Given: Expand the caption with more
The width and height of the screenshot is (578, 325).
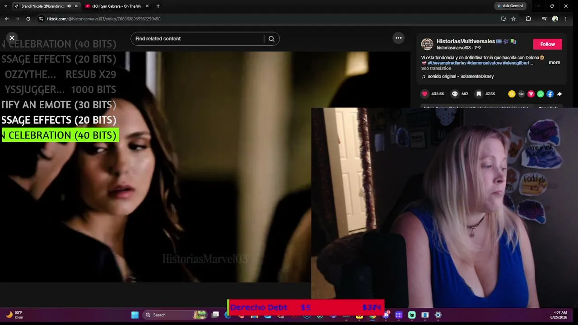Looking at the screenshot, I should pyautogui.click(x=554, y=63).
